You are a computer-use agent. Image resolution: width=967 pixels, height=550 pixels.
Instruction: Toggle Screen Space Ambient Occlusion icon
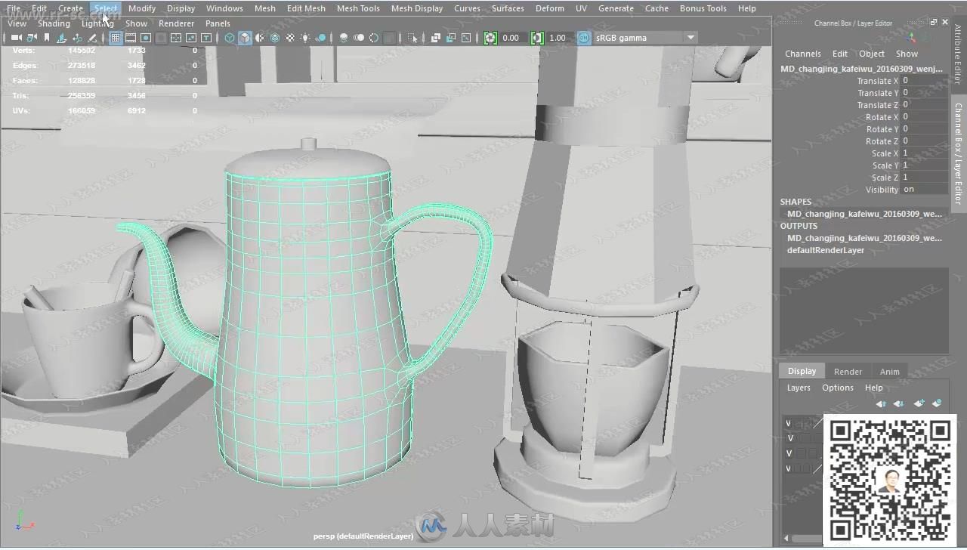(344, 38)
